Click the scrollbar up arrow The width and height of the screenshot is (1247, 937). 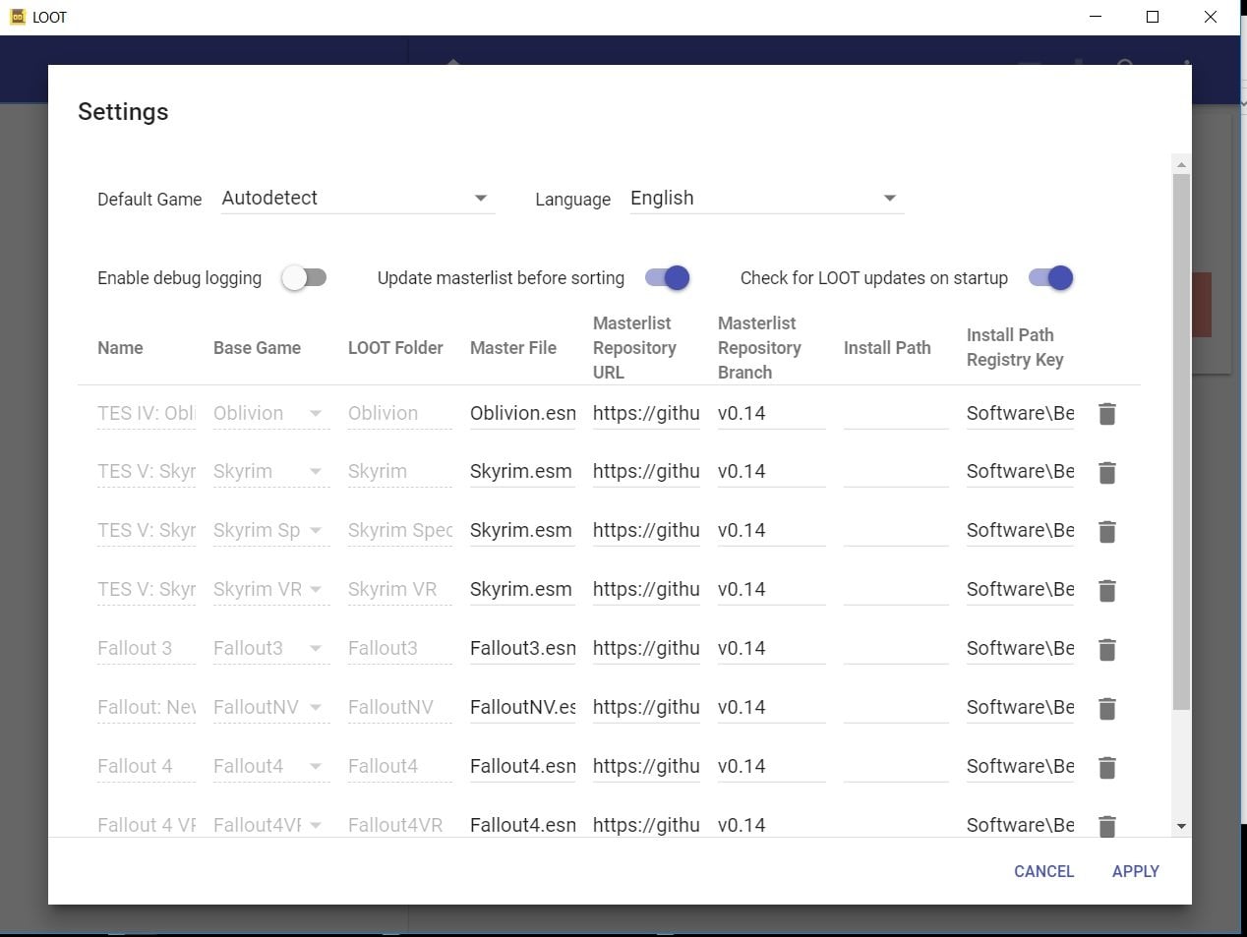(x=1181, y=164)
